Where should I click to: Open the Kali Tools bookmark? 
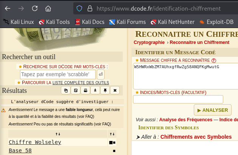pos(54,22)
